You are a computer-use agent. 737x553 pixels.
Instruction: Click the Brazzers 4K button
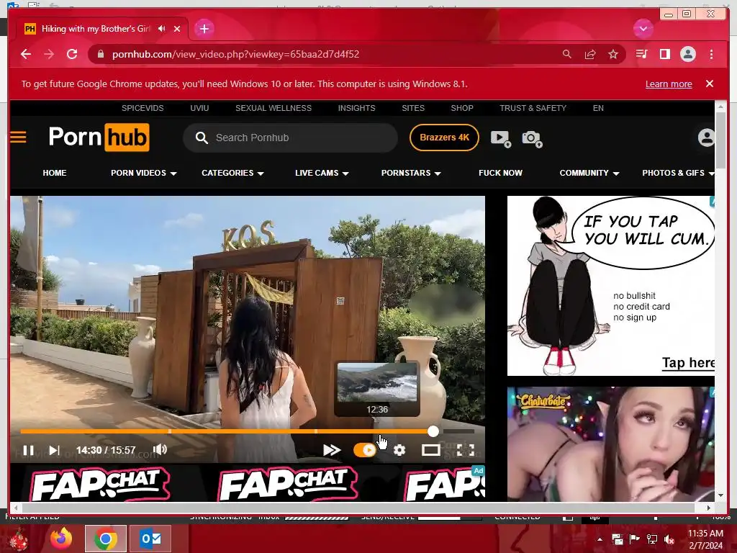click(444, 138)
